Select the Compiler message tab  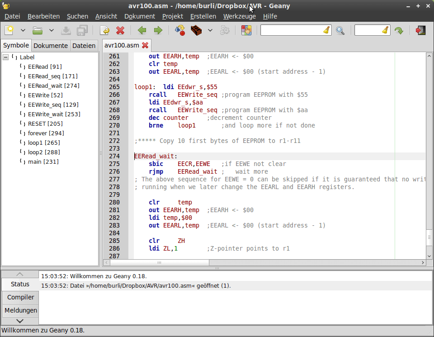tap(20, 297)
